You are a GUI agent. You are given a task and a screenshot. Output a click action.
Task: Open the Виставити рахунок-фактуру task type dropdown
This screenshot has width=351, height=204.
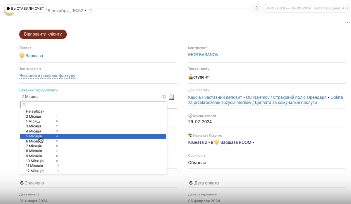(47, 76)
